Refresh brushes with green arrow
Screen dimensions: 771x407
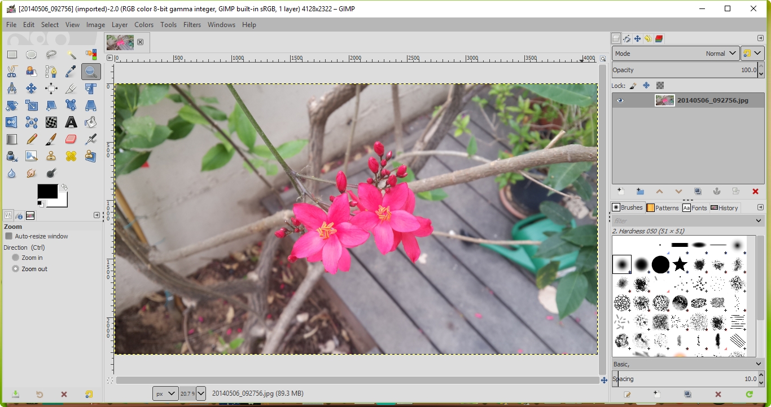point(749,395)
